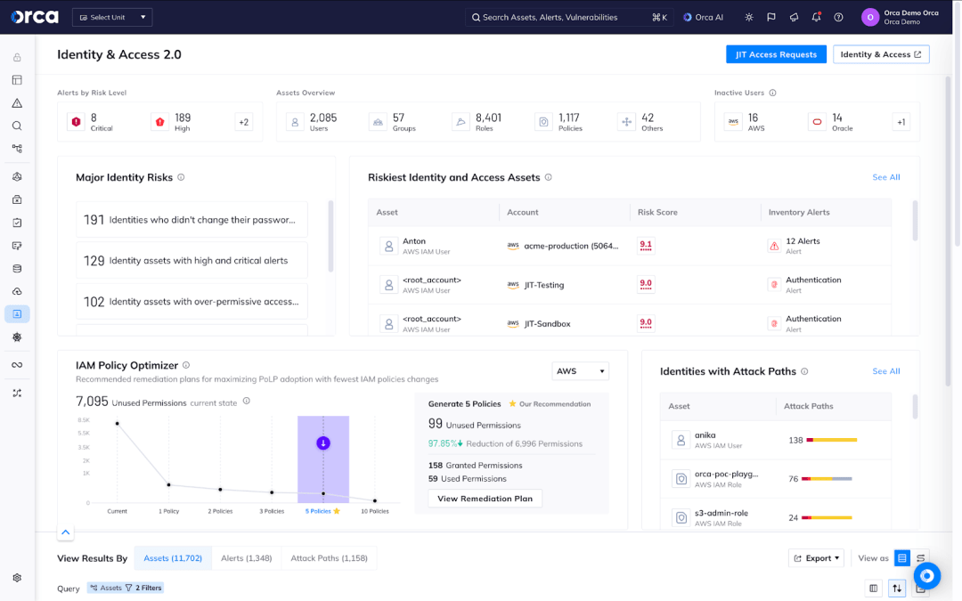Select the 5 Policies point on the chart

coord(323,493)
